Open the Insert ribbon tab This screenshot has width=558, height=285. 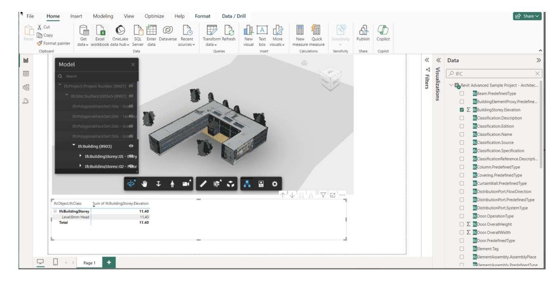(76, 16)
